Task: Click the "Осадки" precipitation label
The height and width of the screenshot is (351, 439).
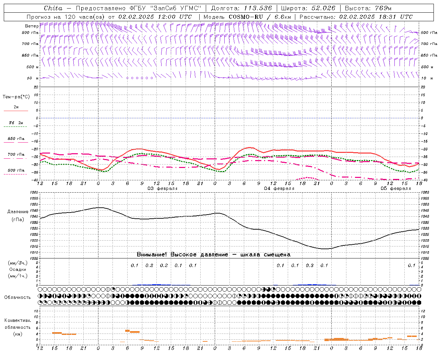Action: [17, 269]
